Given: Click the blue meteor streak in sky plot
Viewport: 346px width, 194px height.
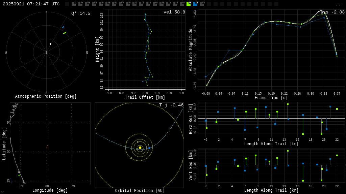Looking at the screenshot, I should click(63, 27).
